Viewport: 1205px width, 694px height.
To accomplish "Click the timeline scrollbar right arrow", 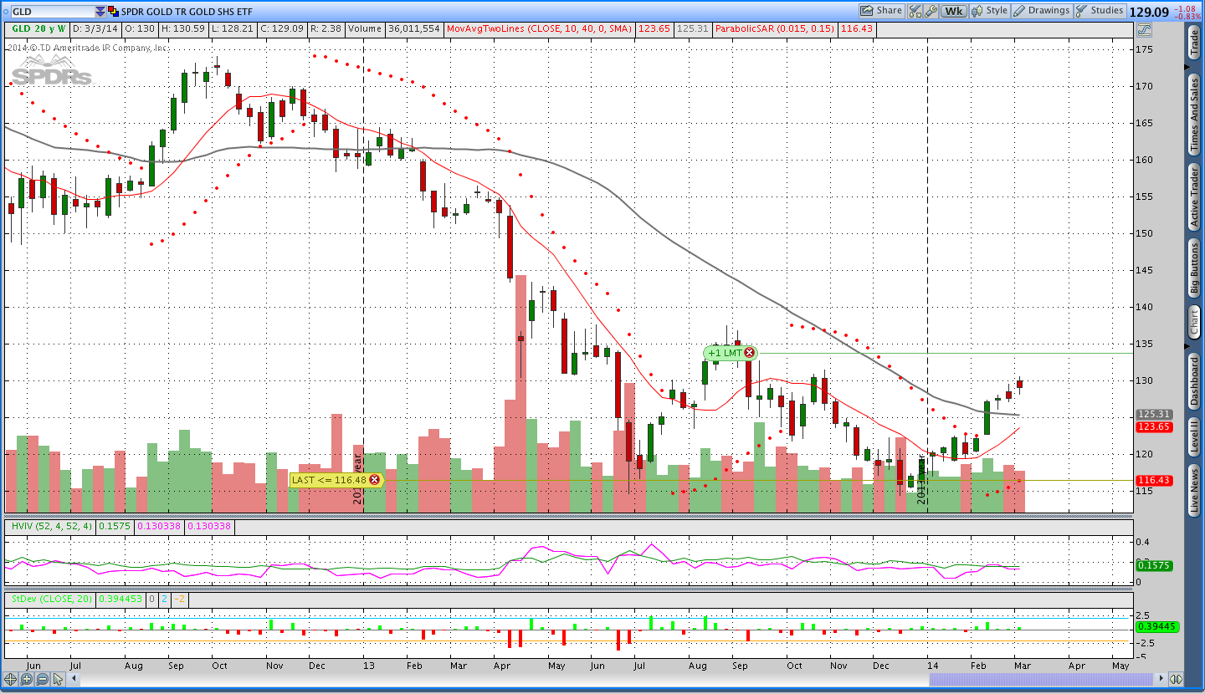I will (x=1160, y=679).
